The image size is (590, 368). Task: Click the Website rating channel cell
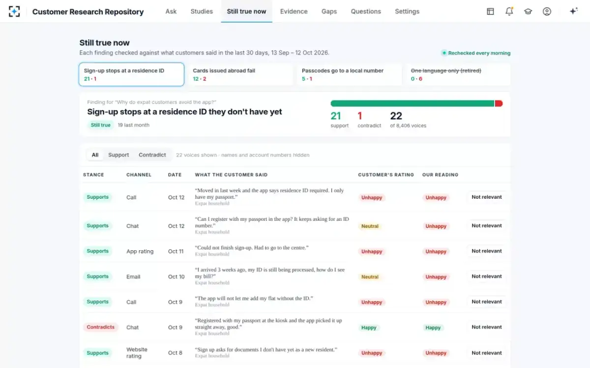point(137,353)
